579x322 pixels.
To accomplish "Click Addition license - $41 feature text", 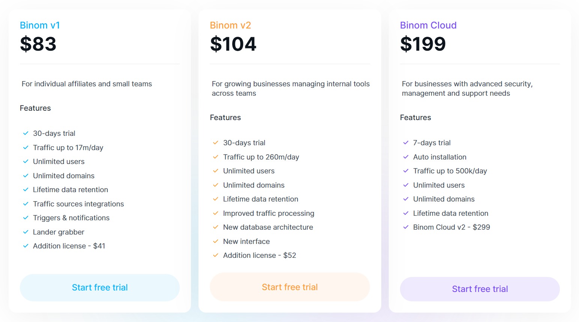I will pyautogui.click(x=69, y=246).
